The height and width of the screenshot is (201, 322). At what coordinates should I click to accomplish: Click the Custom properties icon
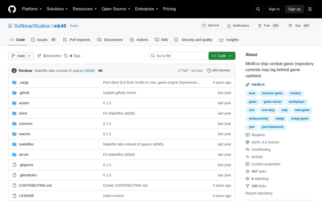[x=248, y=164]
